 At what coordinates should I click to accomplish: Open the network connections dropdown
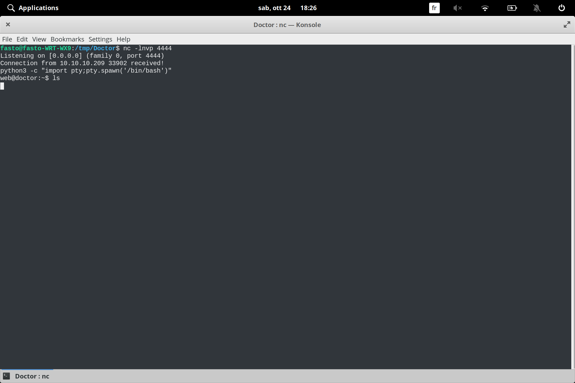pyautogui.click(x=485, y=8)
